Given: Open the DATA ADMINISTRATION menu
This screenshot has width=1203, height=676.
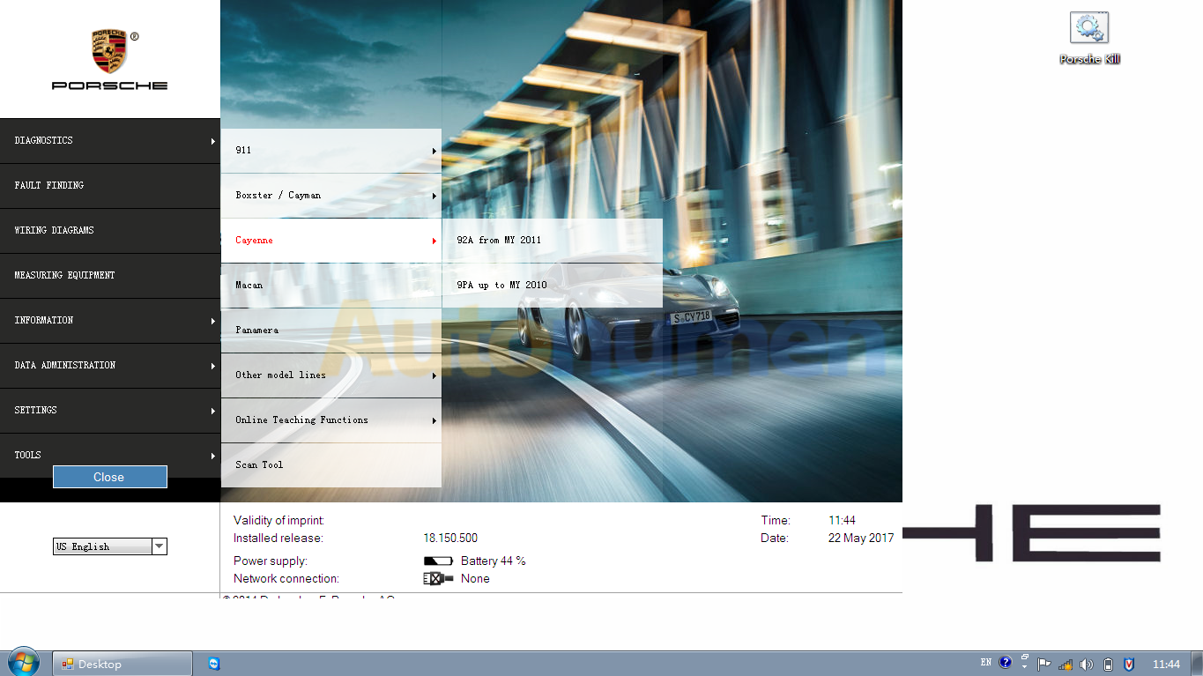Looking at the screenshot, I should click(x=110, y=366).
